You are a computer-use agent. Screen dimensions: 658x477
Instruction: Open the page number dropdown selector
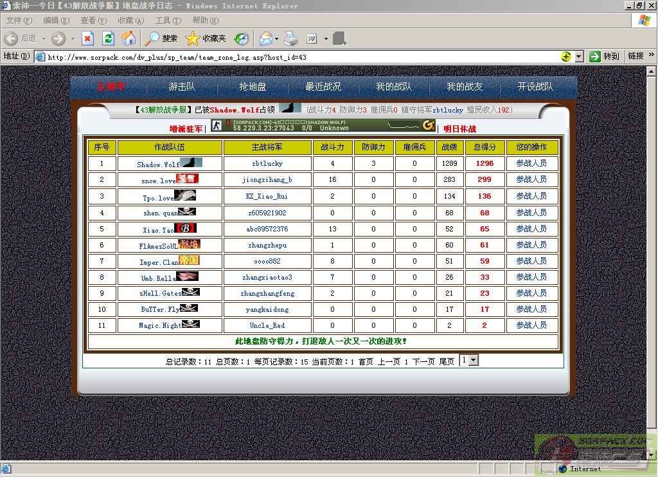474,361
